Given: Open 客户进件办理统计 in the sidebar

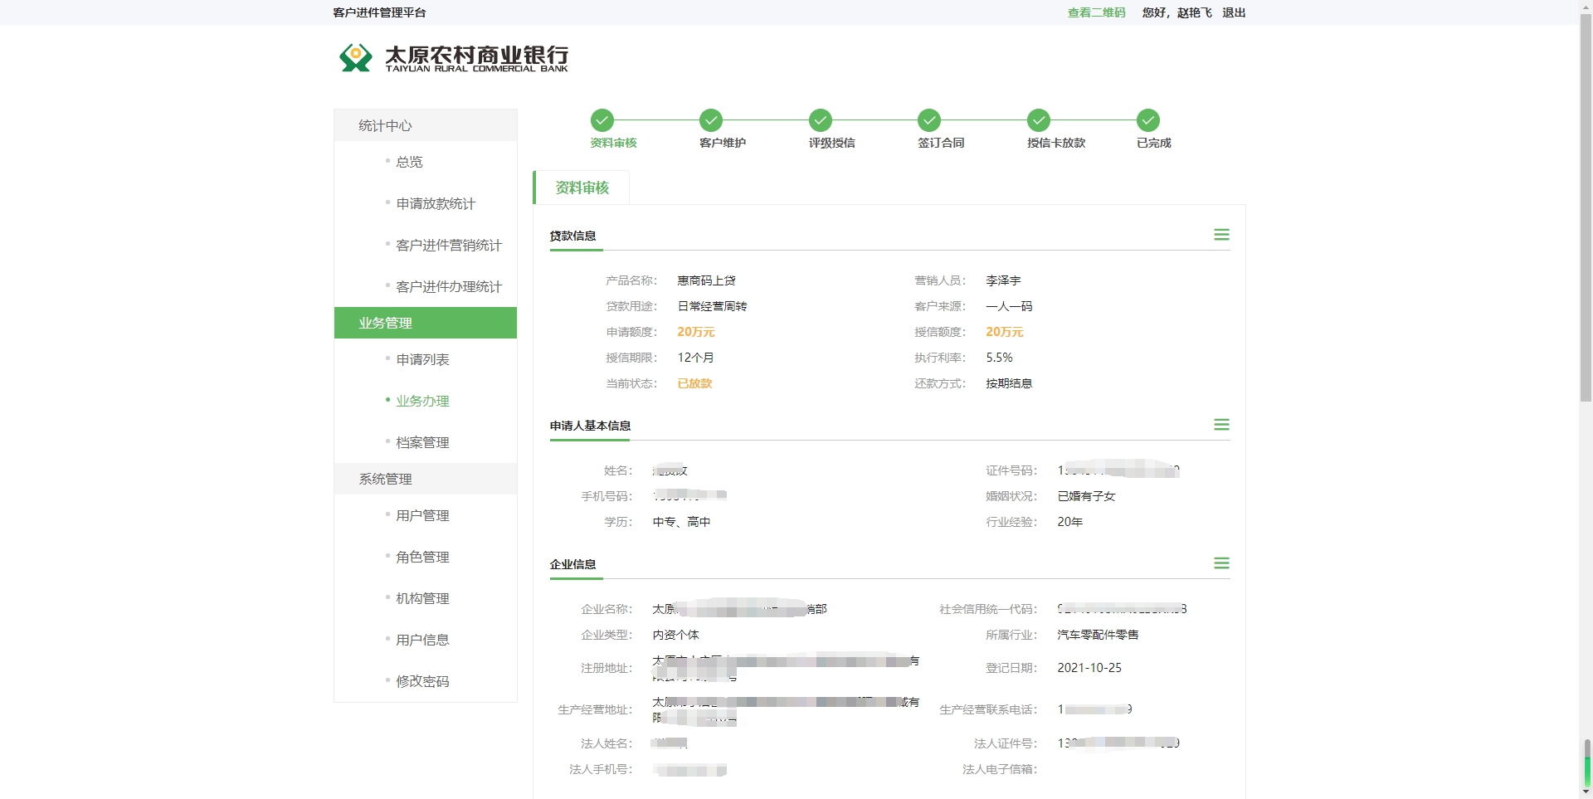Looking at the screenshot, I should [x=449, y=286].
